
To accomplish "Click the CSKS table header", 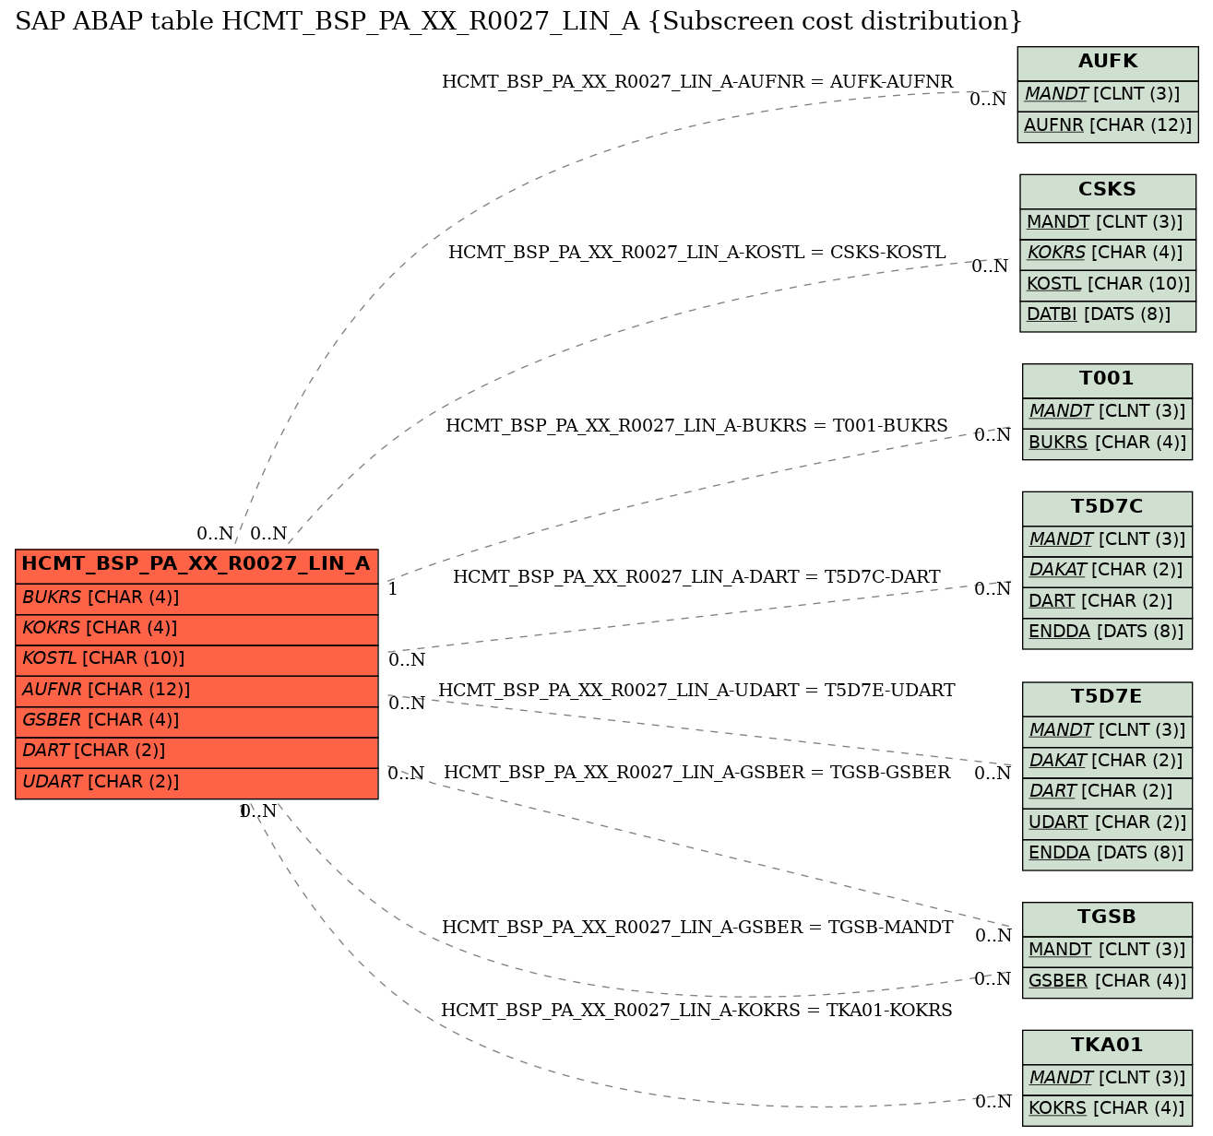I will click(x=1108, y=190).
